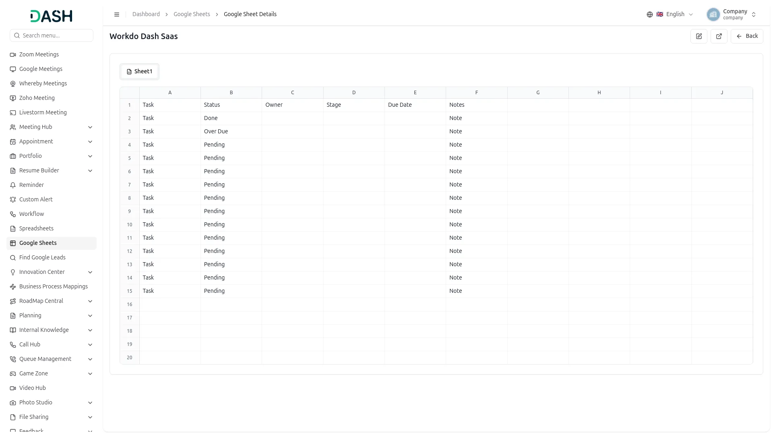Focus the Search menu input field
This screenshot has width=773, height=435.
[x=52, y=35]
